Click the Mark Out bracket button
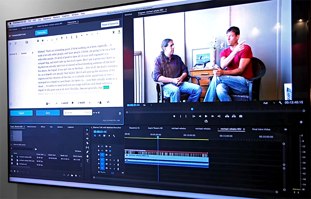 [186, 116]
